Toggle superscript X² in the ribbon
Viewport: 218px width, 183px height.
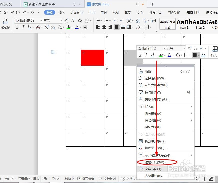(x=47, y=27)
